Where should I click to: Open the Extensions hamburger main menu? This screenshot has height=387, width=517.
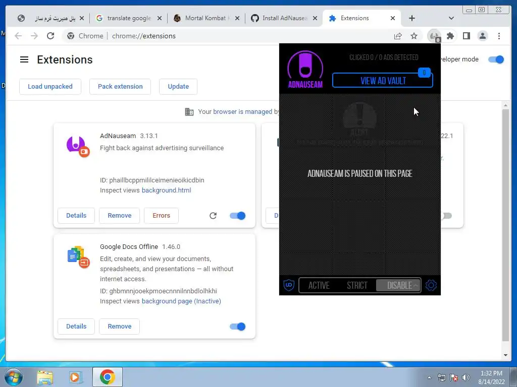(24, 59)
